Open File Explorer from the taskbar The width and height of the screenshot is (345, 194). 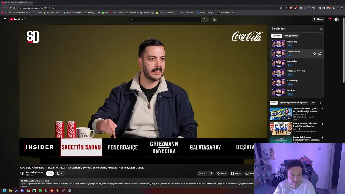tap(10, 191)
